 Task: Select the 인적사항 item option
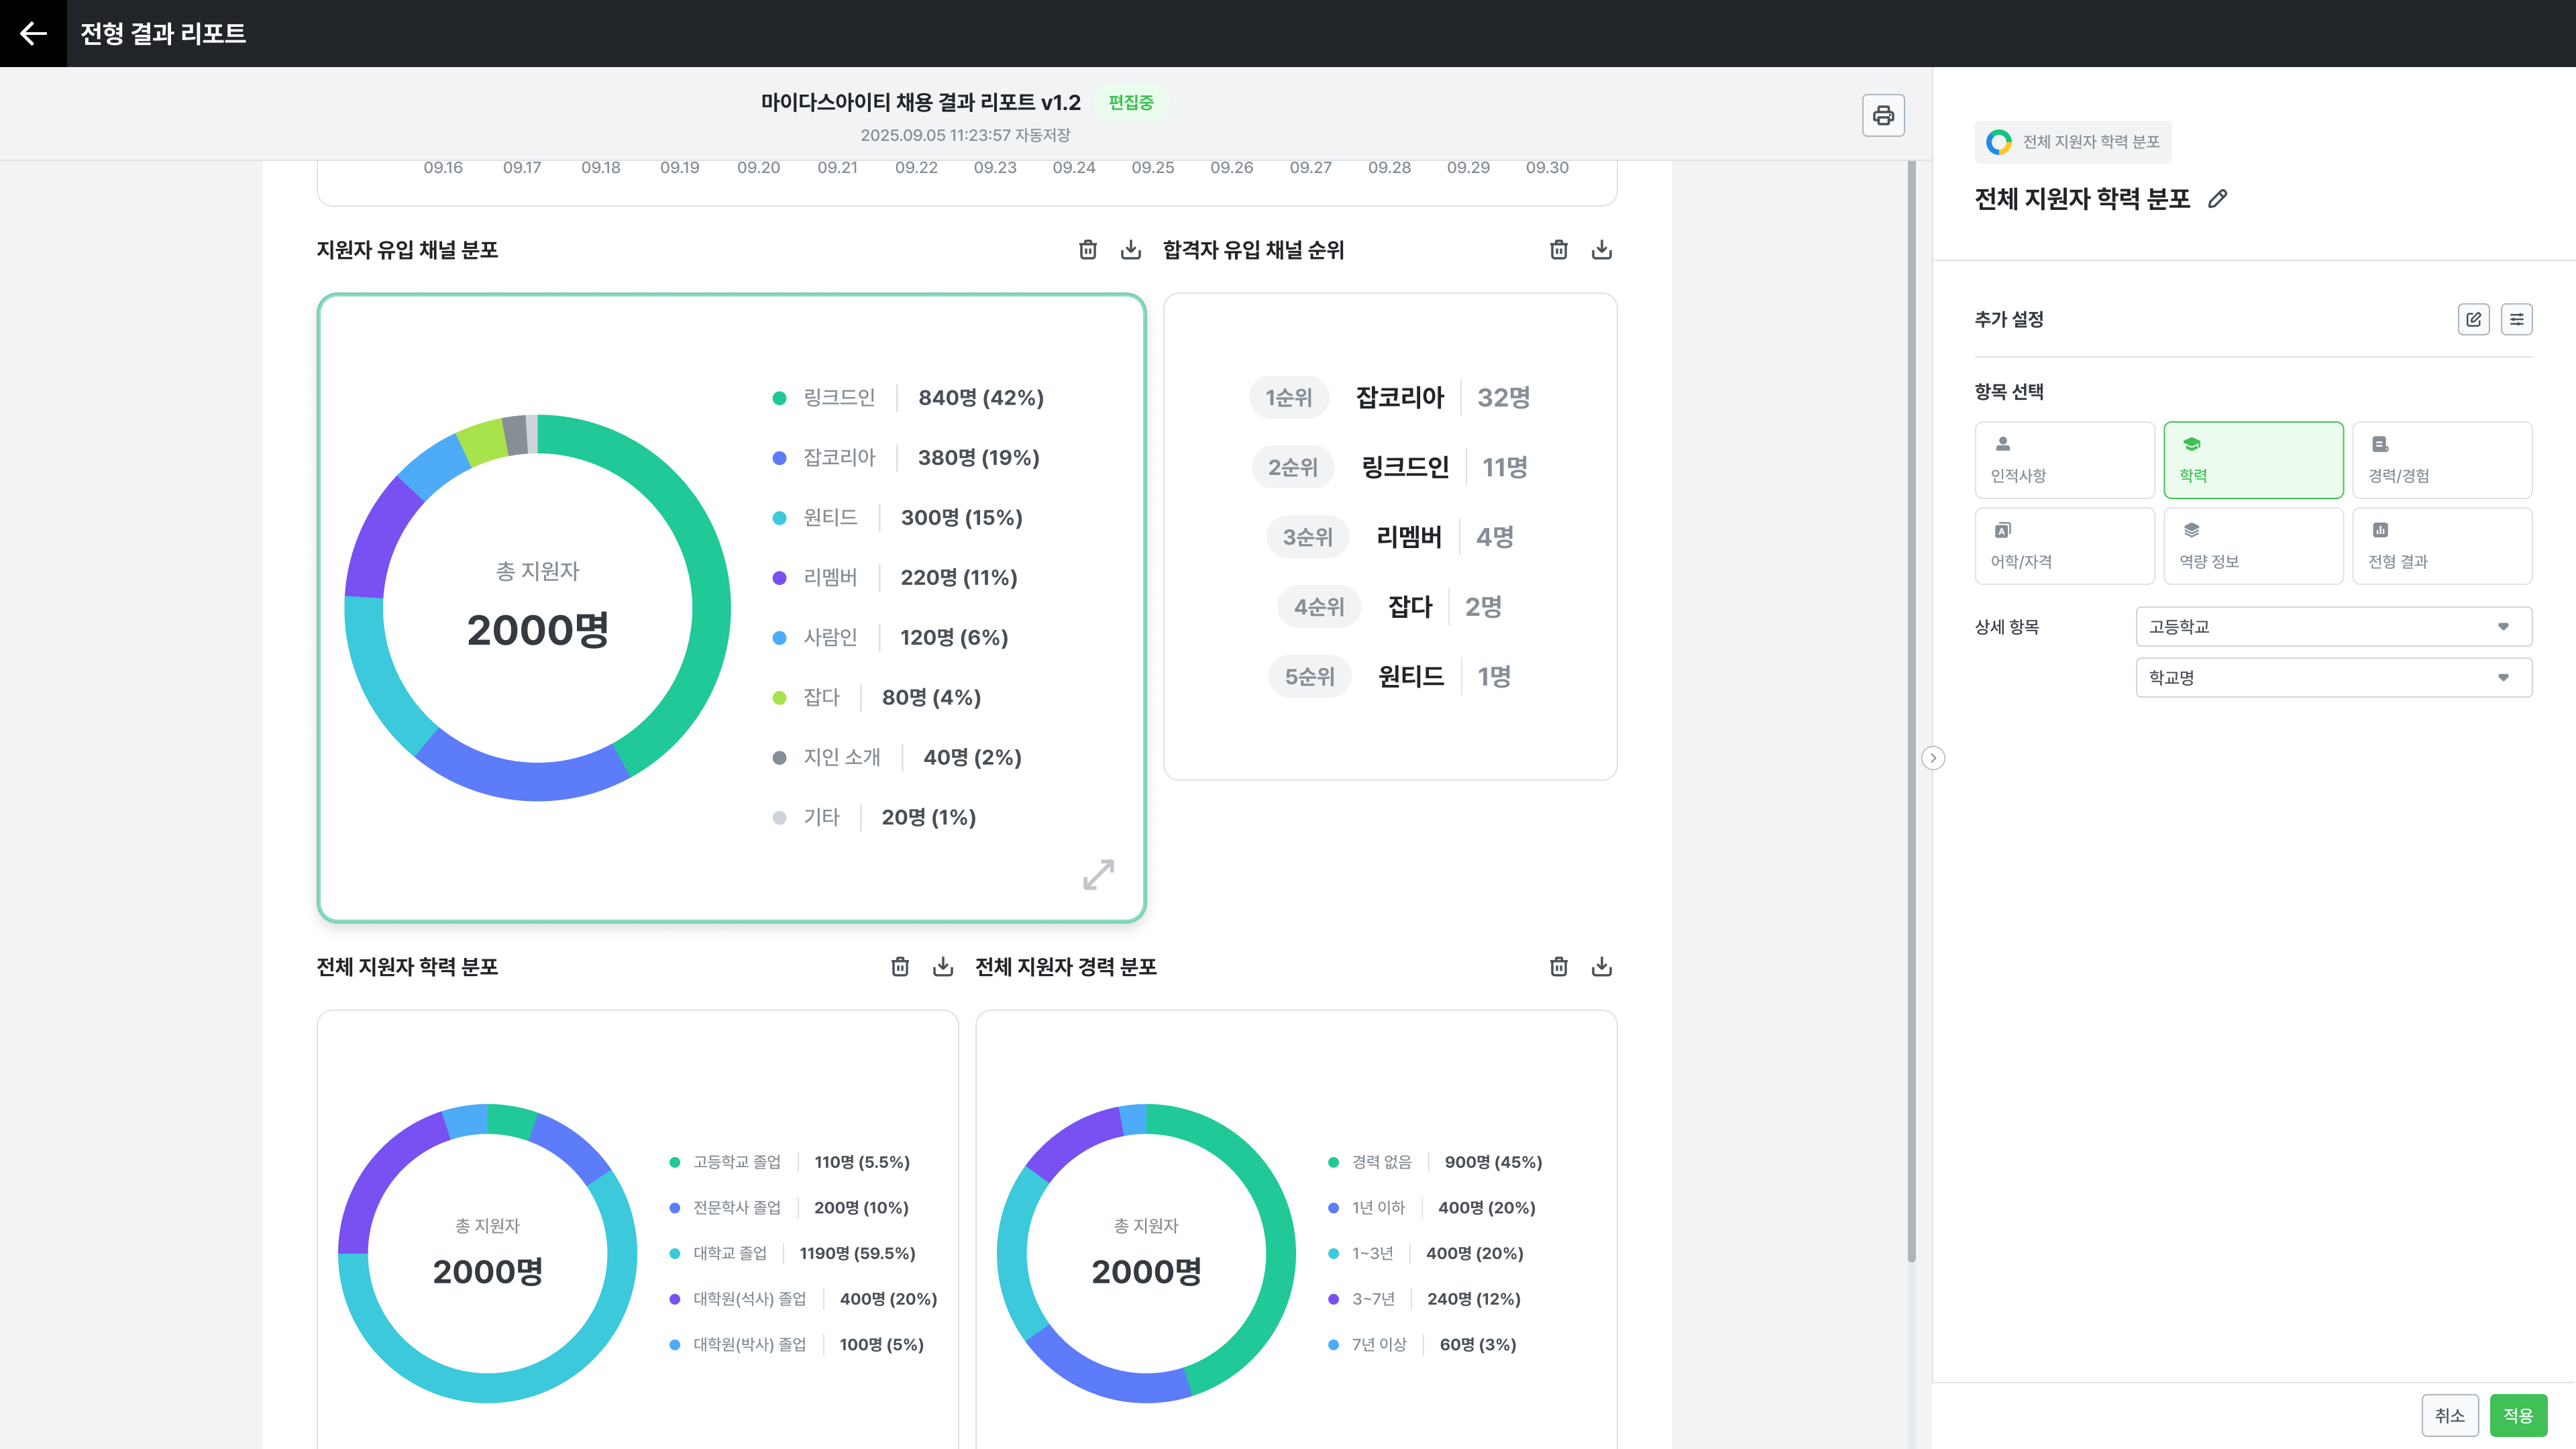point(2064,460)
